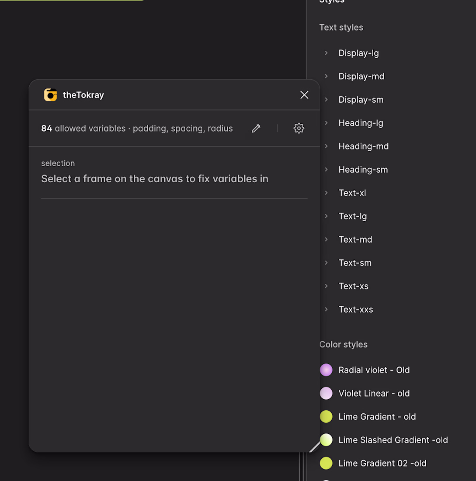Expand the Display-md text style chevron
Image resolution: width=476 pixels, height=481 pixels.
(x=326, y=77)
